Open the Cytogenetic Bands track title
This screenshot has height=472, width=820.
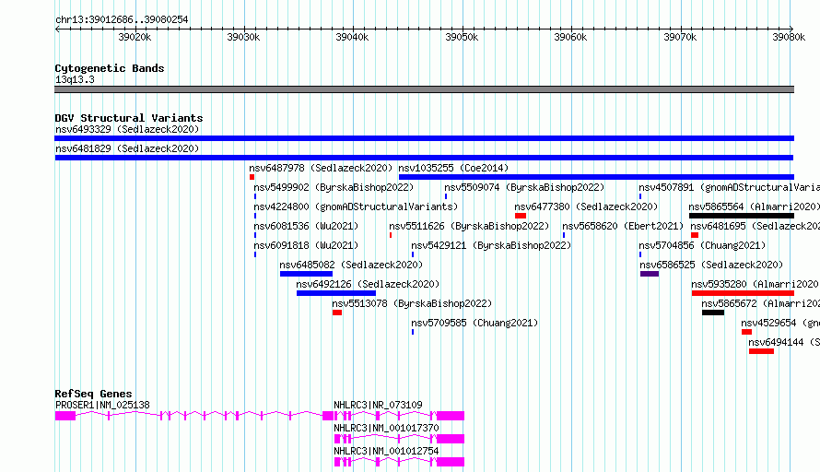(x=110, y=68)
